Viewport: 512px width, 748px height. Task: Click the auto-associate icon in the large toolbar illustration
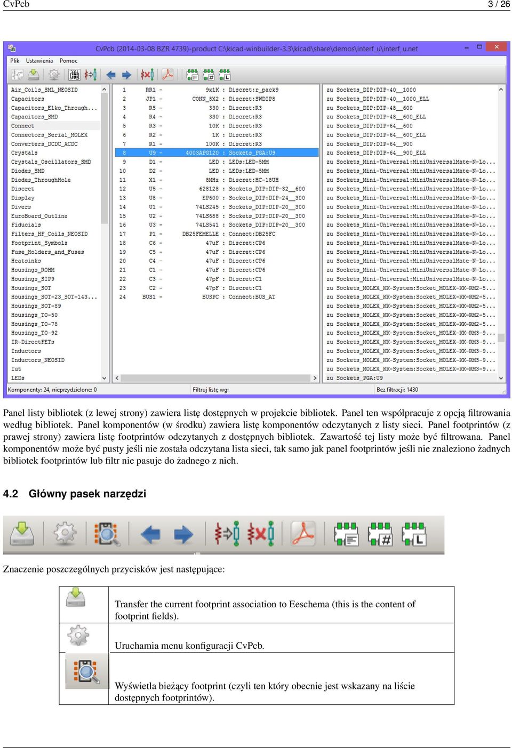coord(227,534)
